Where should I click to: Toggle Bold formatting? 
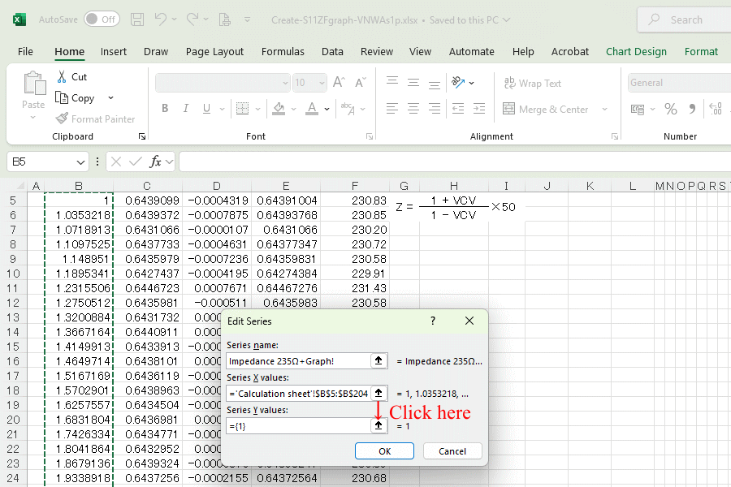click(x=165, y=109)
